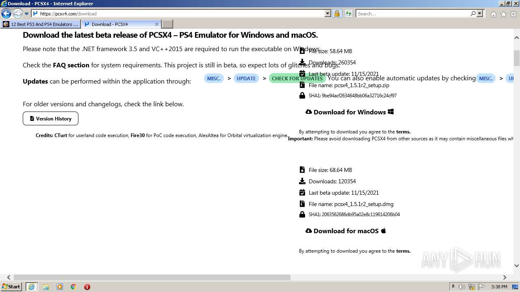
Task: Click the horizontal scrollbar thumb
Action: point(152,277)
